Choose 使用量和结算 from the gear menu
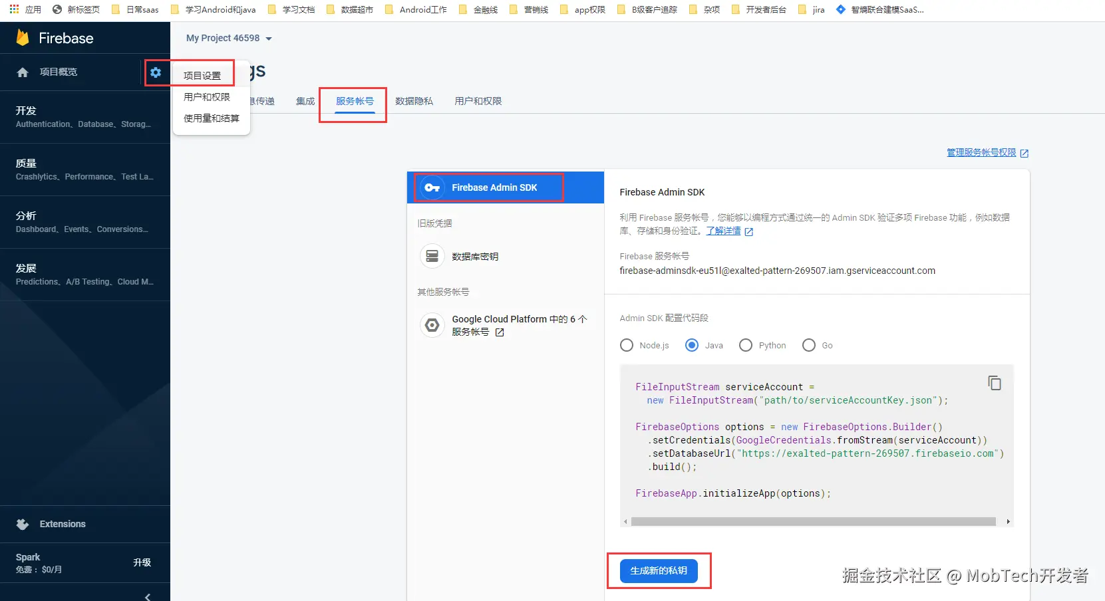The height and width of the screenshot is (601, 1105). [x=211, y=118]
